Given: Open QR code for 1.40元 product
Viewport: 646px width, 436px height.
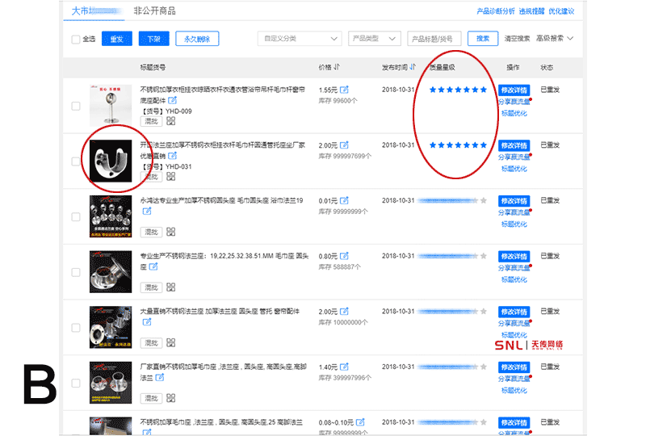Looking at the screenshot, I should tap(171, 398).
